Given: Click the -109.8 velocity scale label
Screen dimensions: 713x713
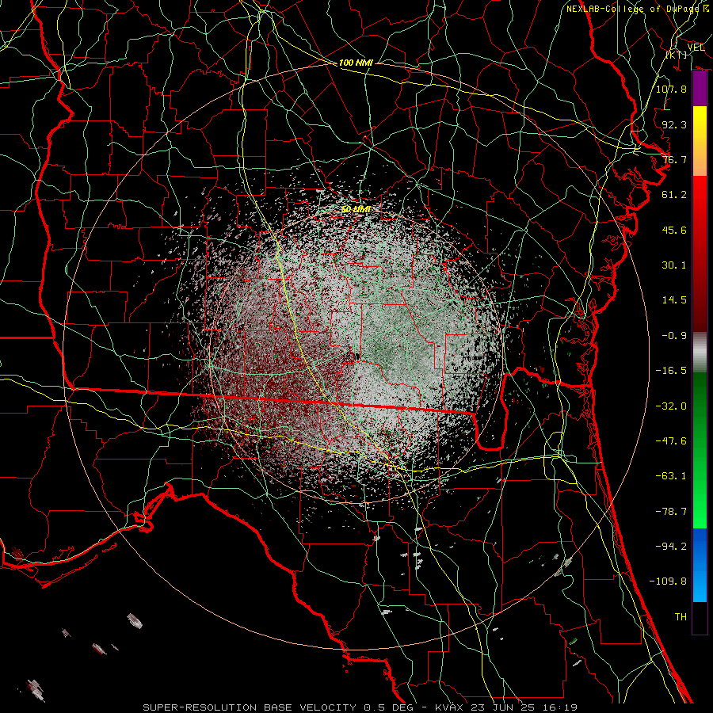Looking at the screenshot, I should point(668,581).
